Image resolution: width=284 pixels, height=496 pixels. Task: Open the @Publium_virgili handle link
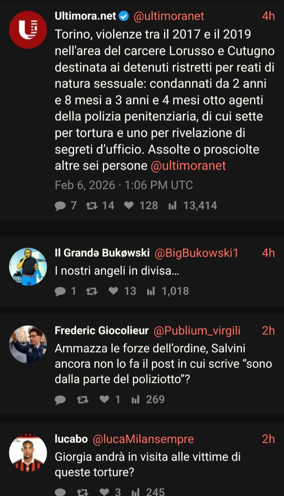(197, 330)
